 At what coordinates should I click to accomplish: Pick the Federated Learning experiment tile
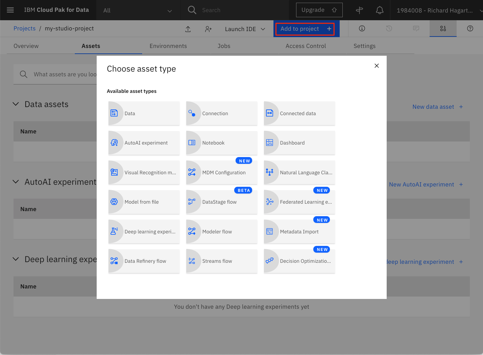[x=299, y=202]
